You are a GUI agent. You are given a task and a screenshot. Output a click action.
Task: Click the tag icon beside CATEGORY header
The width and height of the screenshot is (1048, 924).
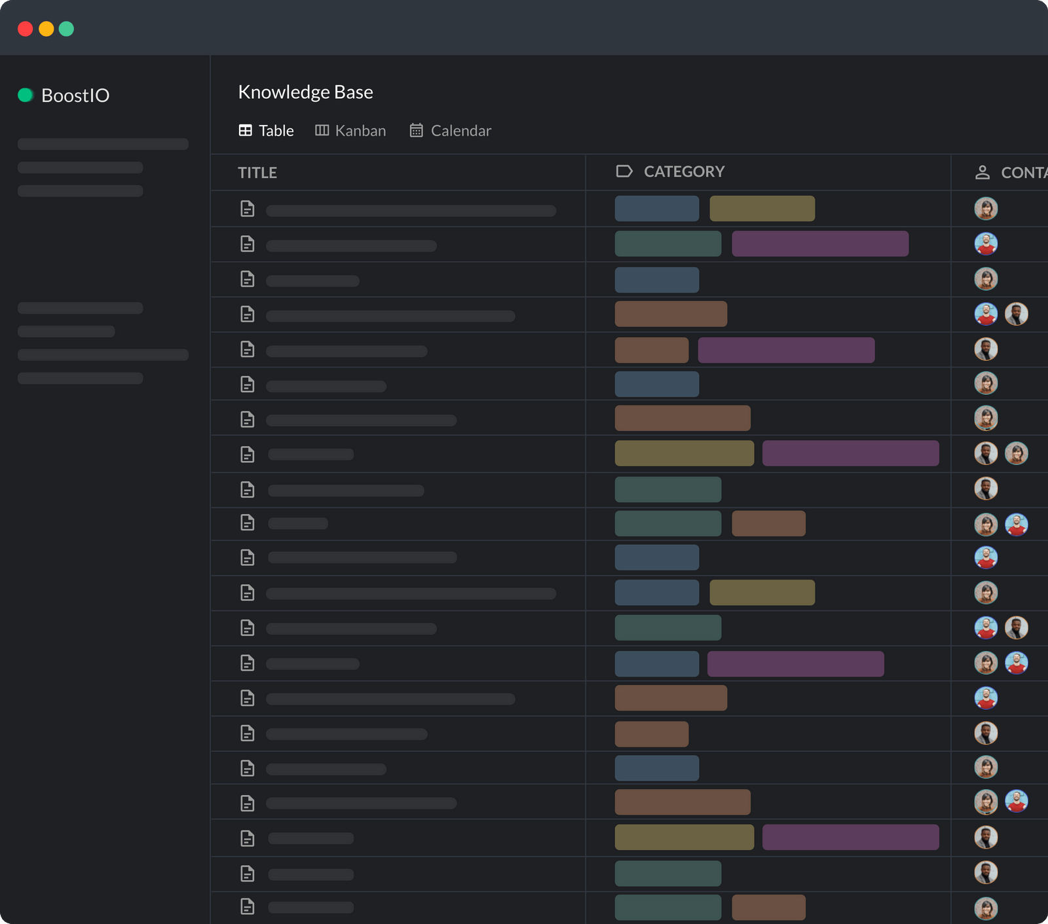624,171
